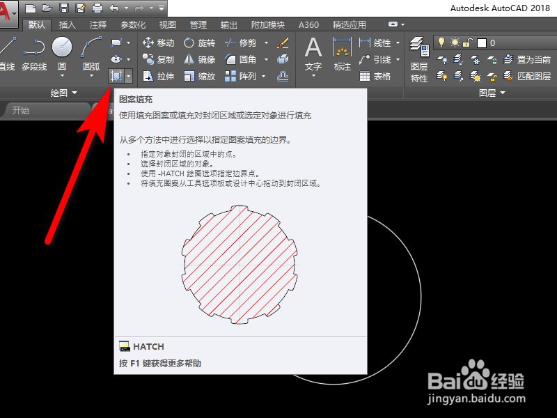Click the Save As icon with pencil
Screen dimensions: 557x418
(x=80, y=8)
